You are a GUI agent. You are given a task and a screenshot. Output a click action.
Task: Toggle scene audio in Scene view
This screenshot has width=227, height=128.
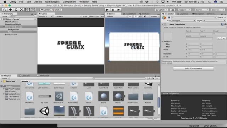140,16
